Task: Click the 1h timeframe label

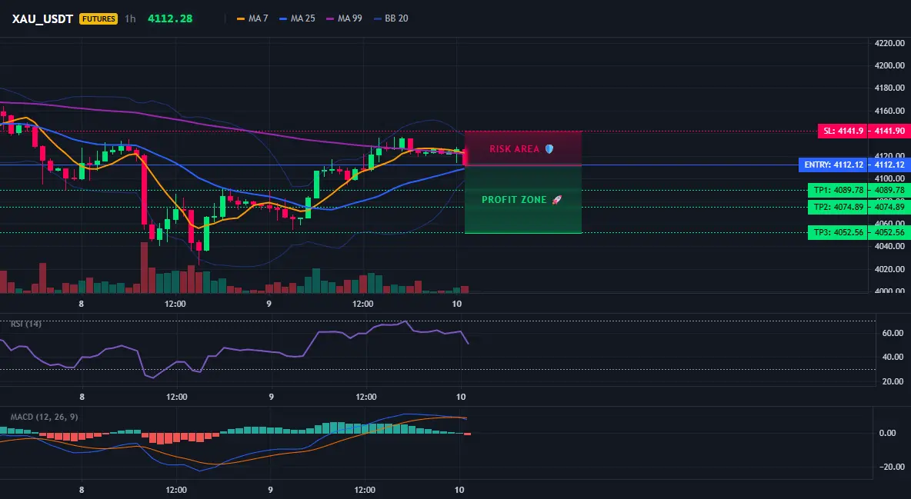Action: pyautogui.click(x=130, y=18)
